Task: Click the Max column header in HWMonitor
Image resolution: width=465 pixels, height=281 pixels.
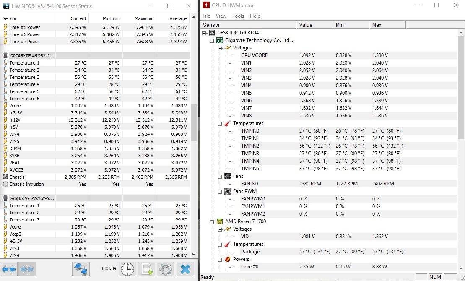Action: 387,25
